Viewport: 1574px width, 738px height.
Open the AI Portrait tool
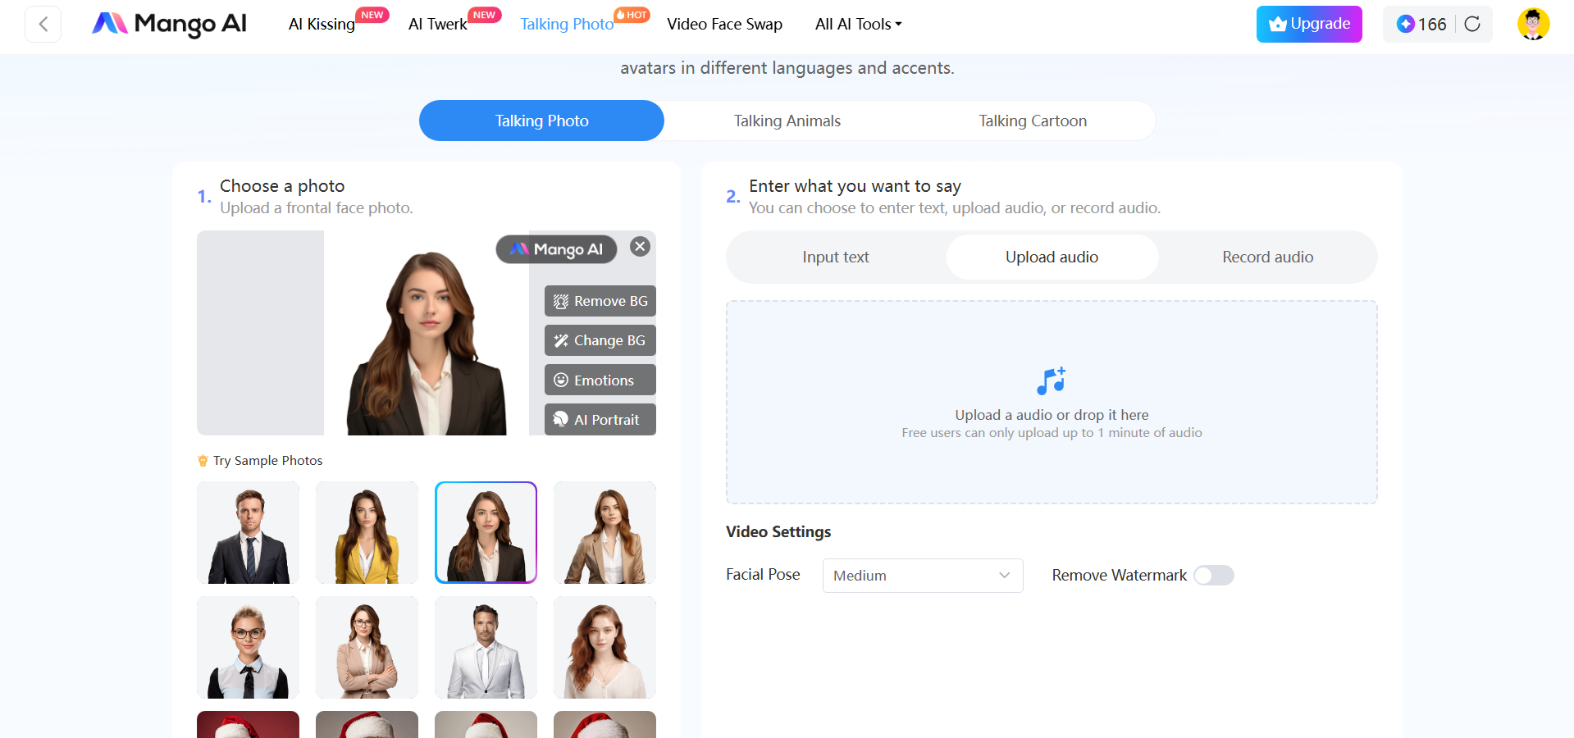pos(600,419)
